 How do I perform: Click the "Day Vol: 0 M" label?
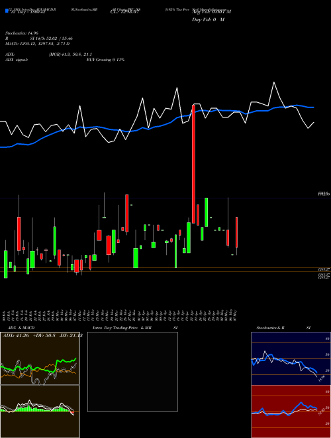208,20
